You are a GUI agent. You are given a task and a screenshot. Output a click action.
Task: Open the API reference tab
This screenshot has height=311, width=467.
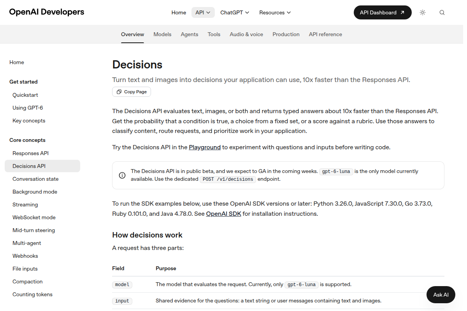(x=325, y=34)
